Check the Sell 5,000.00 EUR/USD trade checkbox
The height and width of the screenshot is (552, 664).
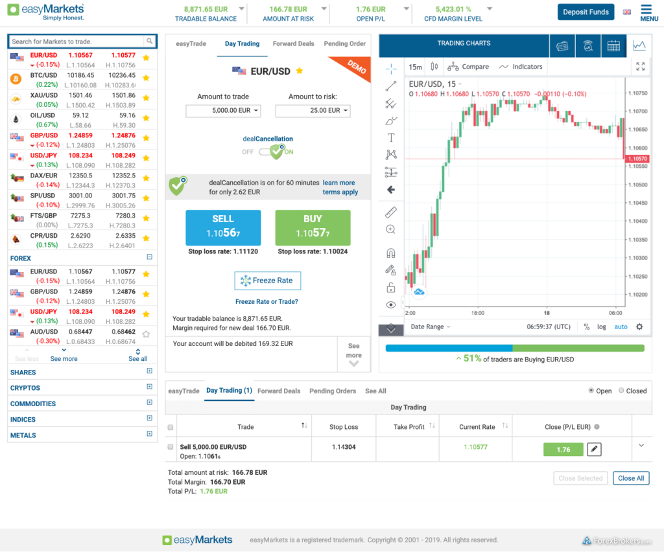pyautogui.click(x=171, y=447)
